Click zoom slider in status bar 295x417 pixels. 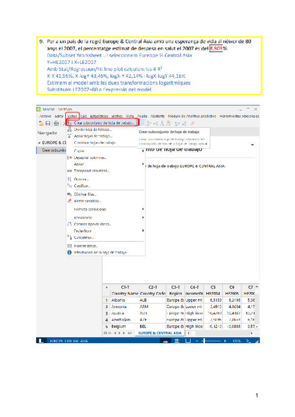point(212,341)
